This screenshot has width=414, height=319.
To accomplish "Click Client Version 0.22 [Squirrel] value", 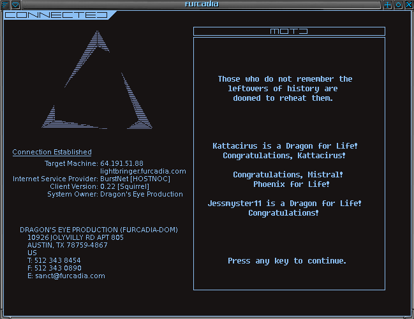I will tap(124, 186).
